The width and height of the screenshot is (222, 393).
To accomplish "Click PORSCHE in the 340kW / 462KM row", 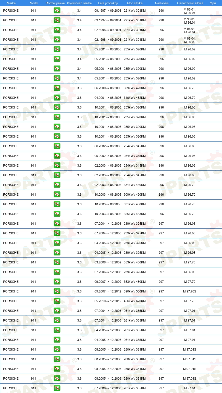I will (11, 98).
